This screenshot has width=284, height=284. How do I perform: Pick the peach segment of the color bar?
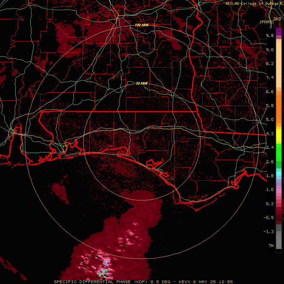279,64
